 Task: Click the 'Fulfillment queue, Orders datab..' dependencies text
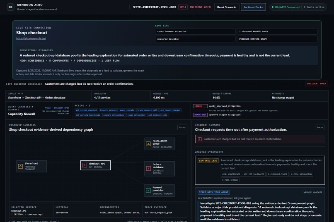tap(120, 212)
